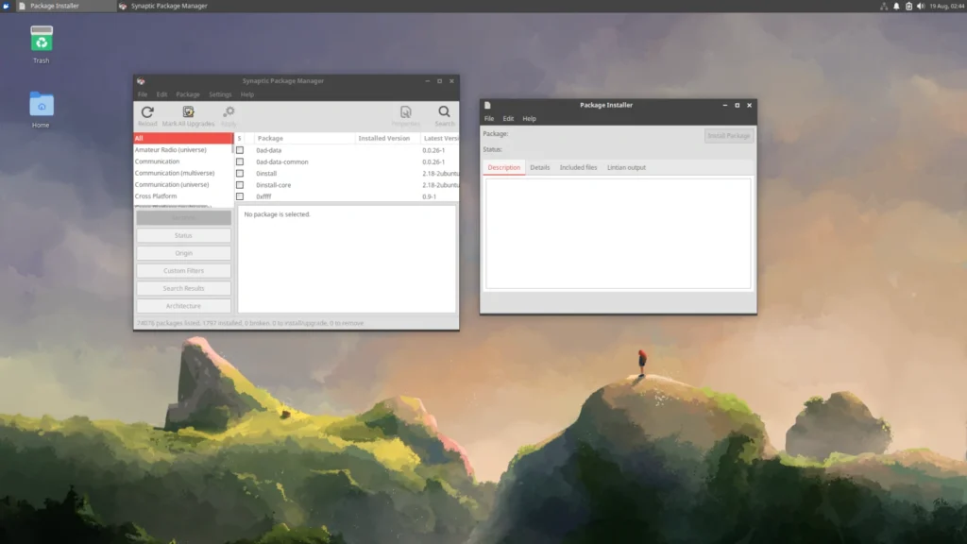Select the 0install package name
Viewport: 967px width, 544px height.
tap(266, 174)
